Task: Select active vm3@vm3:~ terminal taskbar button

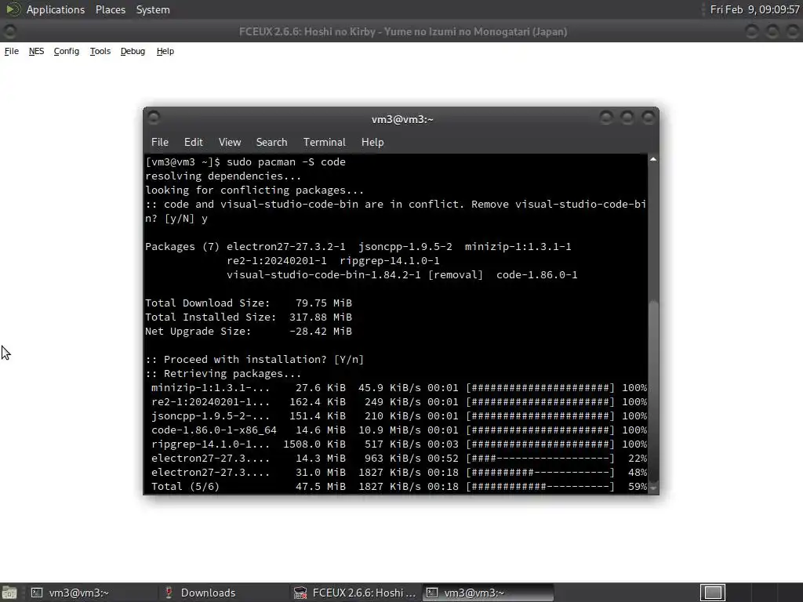Action: (488, 593)
